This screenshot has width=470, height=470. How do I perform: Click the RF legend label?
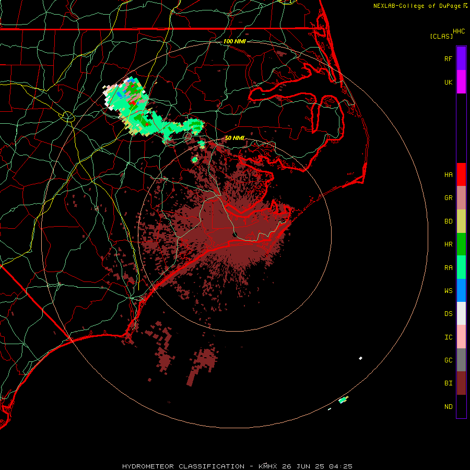448,58
